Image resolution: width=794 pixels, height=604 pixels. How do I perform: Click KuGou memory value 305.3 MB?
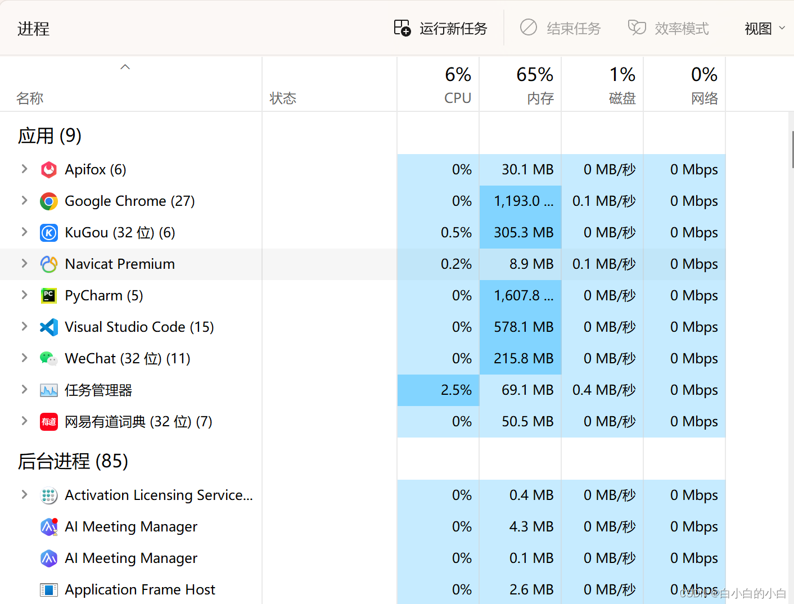click(x=524, y=233)
